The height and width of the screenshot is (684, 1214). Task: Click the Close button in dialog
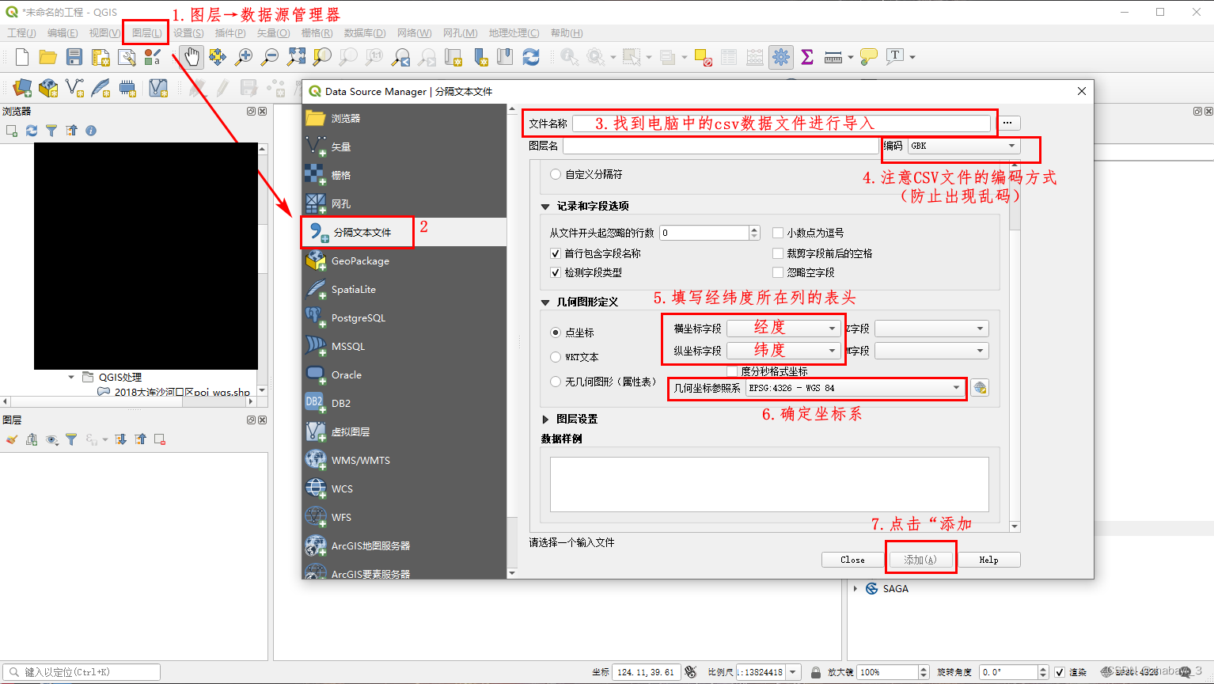pyautogui.click(x=852, y=560)
